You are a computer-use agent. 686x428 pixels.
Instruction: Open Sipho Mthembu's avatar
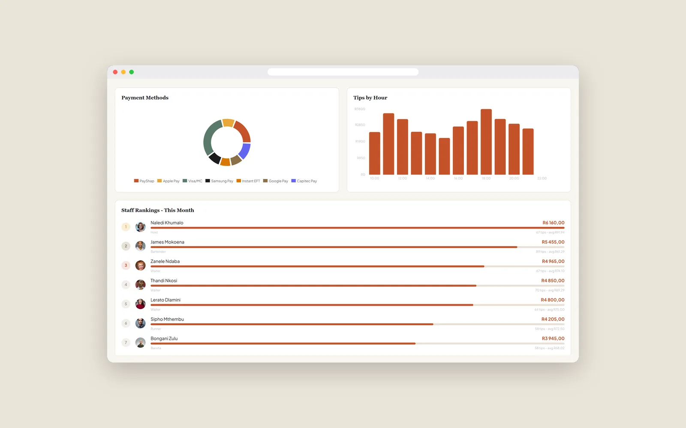click(x=140, y=323)
